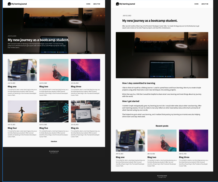Screen dimensions: 218x182
Task: Open the Blog three thumbnail under Recent posts
Action: coord(194,141)
